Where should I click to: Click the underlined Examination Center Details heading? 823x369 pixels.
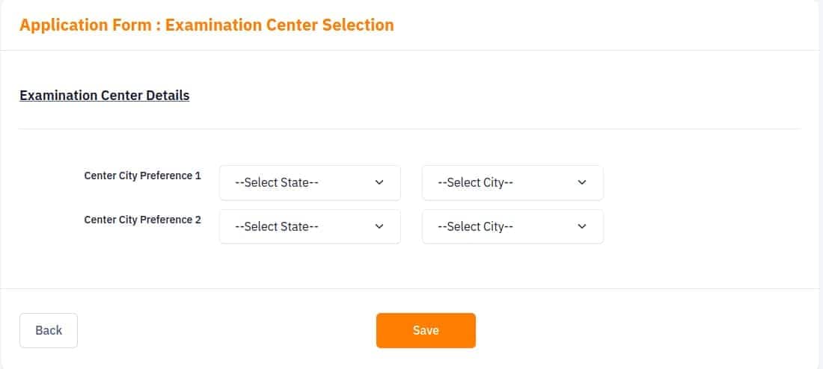(x=105, y=96)
